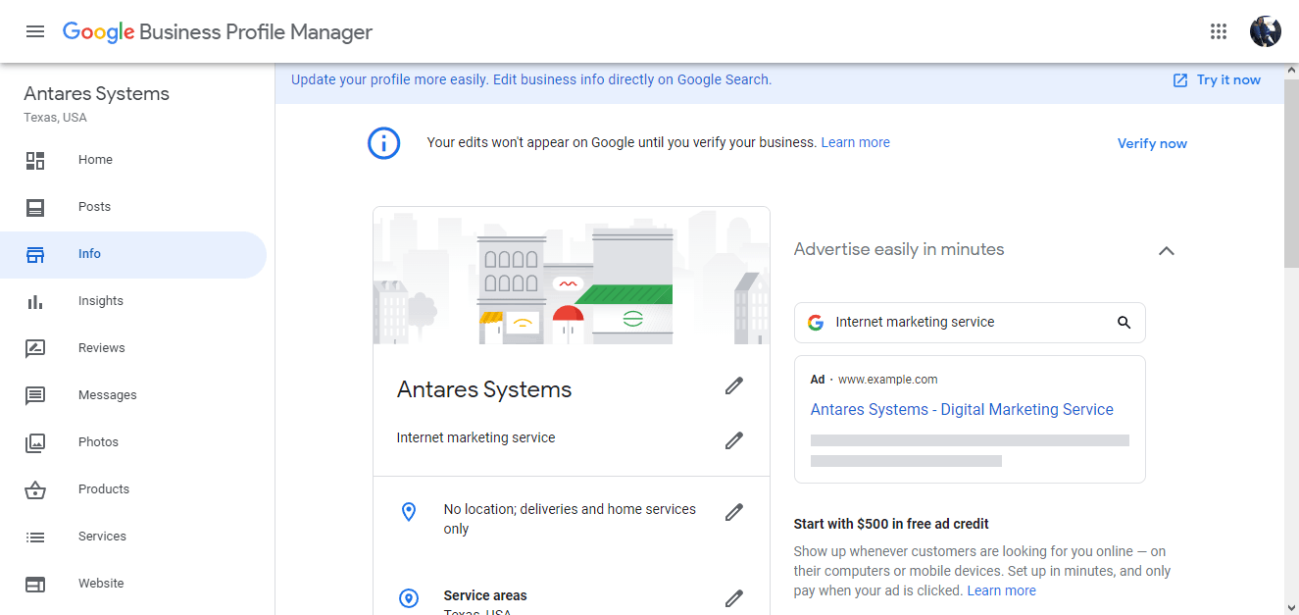
Task: Click the Posts icon in sidebar
Action: pos(35,207)
